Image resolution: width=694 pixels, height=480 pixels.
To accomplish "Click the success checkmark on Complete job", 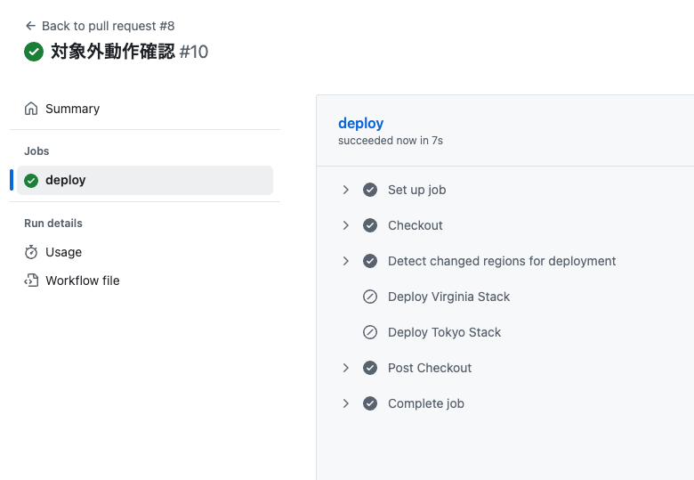I will tap(370, 403).
